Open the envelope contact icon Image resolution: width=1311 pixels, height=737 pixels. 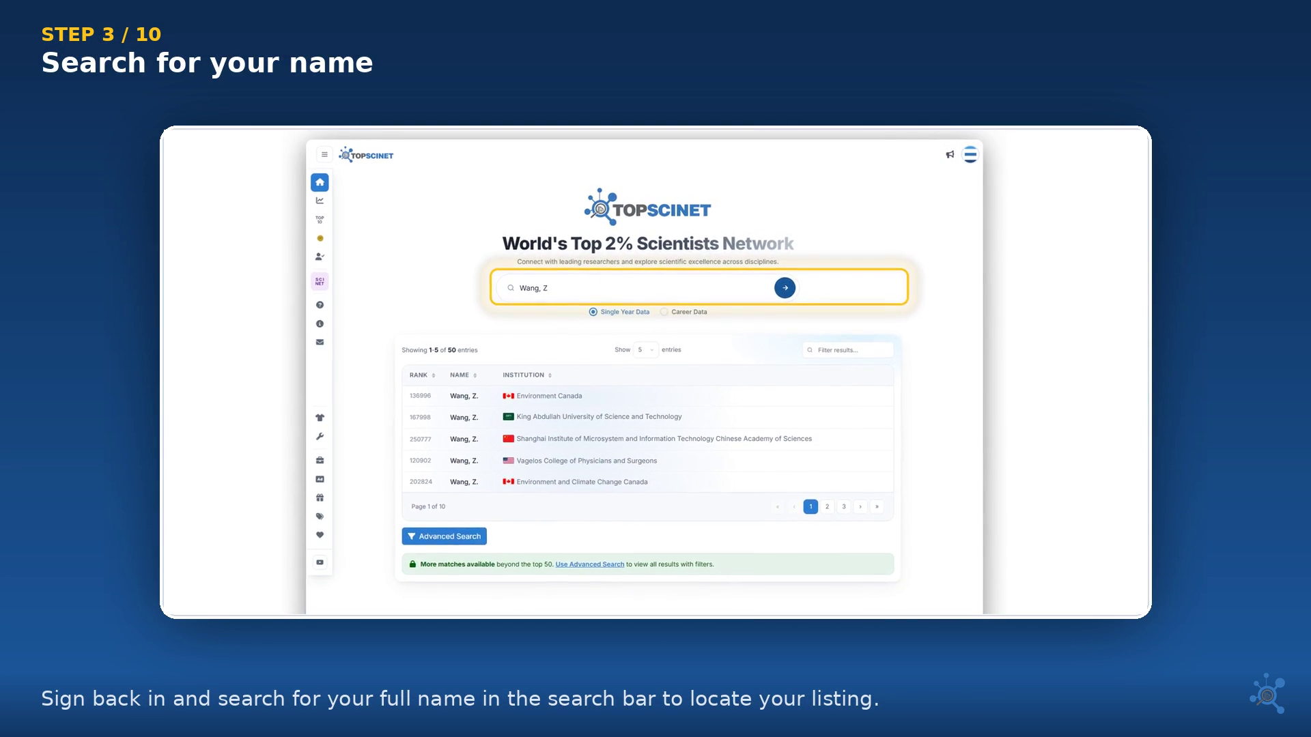tap(320, 342)
